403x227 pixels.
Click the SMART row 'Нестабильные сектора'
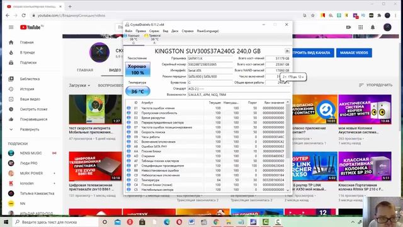click(206, 190)
